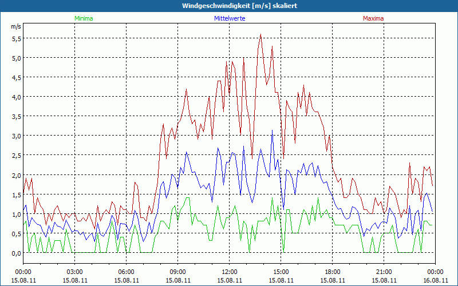Viewport: 458px width, 286px height.
Task: Click the 4,5 y-axis value
Action: [x=17, y=78]
